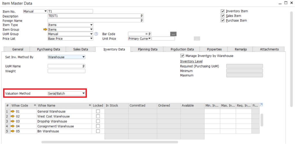Viewport: 295px width, 144px height.
Task: Click the horizontal scrollbar at bottom
Action: pyautogui.click(x=110, y=142)
